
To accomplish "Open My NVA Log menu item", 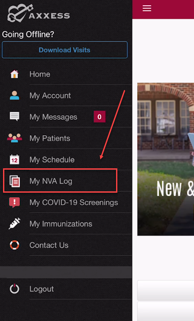I will click(x=60, y=181).
